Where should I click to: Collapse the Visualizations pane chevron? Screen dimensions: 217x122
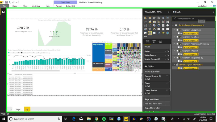(168, 12)
